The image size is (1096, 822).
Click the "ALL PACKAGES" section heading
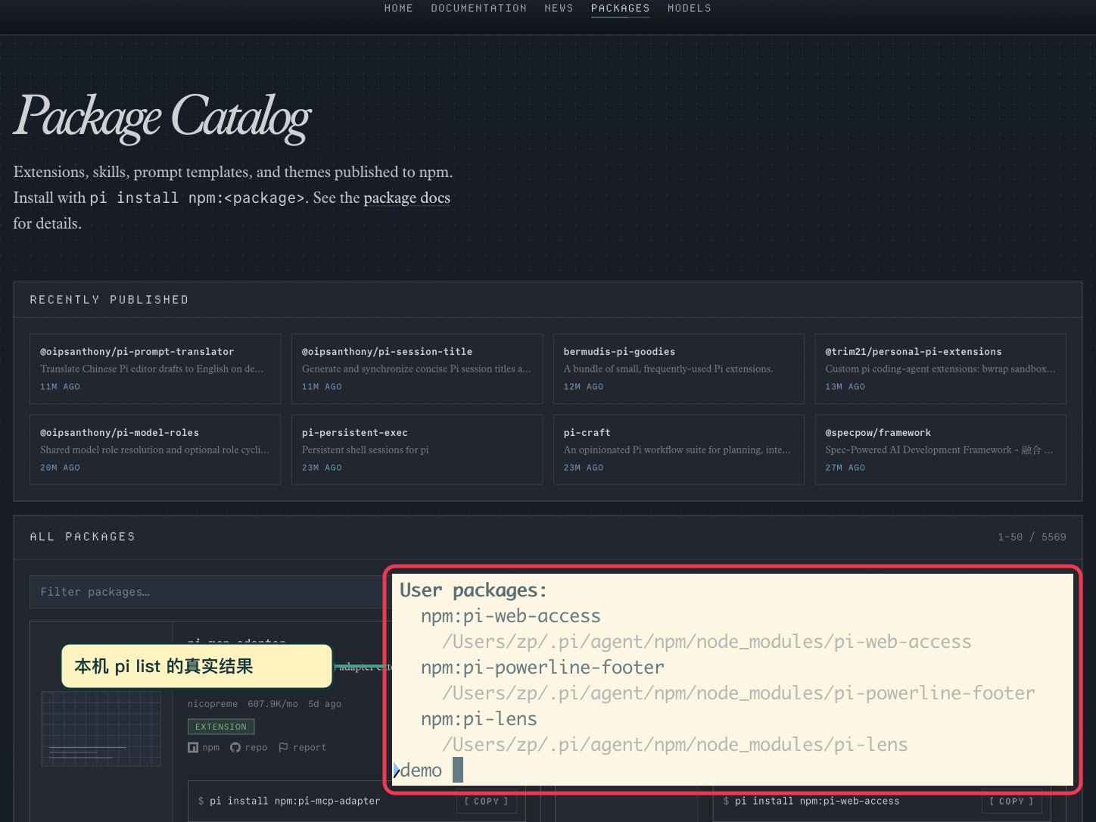click(83, 537)
